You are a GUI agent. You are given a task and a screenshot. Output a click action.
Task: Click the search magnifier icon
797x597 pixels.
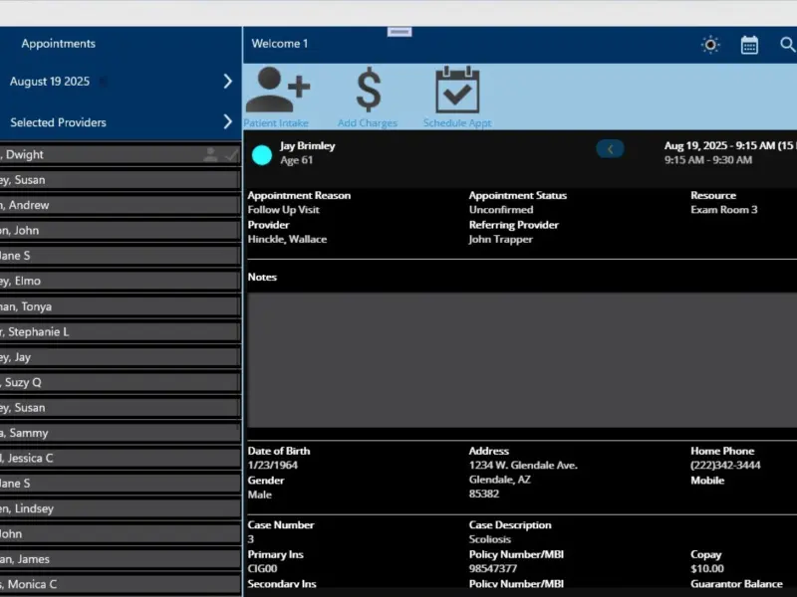point(787,45)
